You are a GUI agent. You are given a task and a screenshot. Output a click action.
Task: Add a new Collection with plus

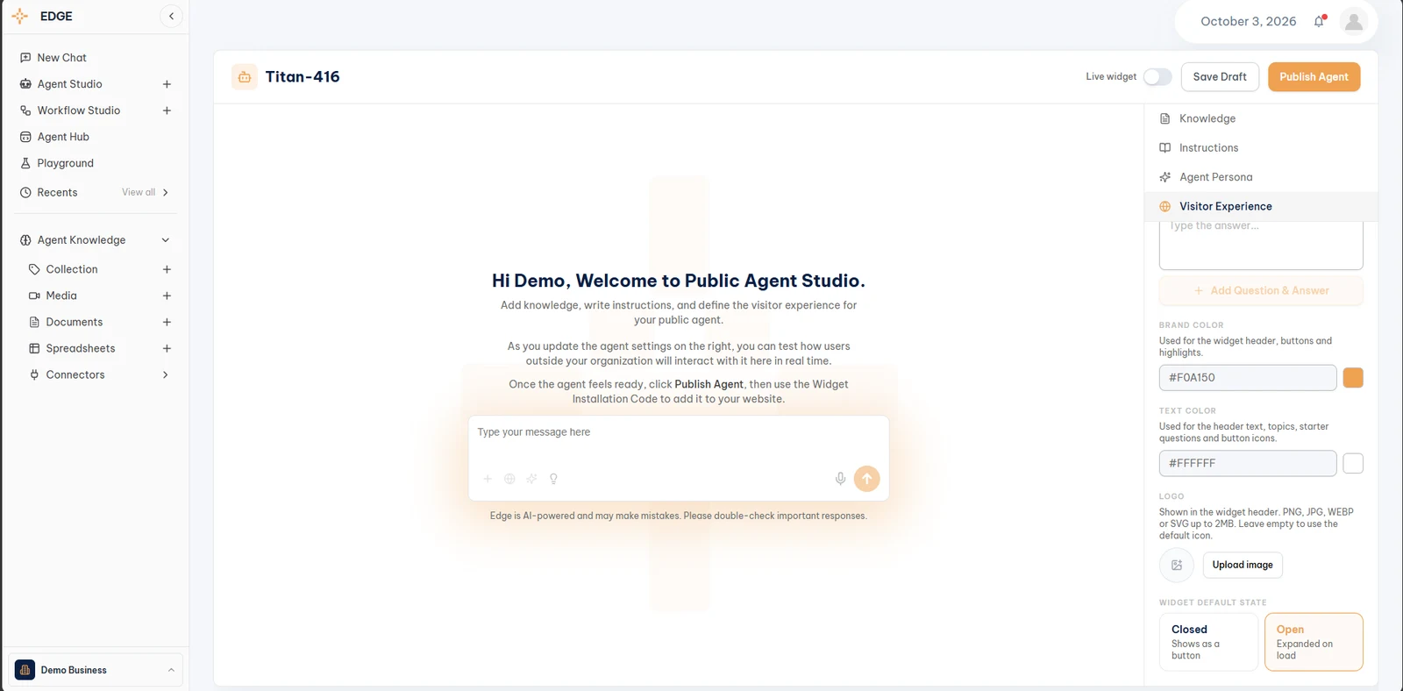coord(167,269)
